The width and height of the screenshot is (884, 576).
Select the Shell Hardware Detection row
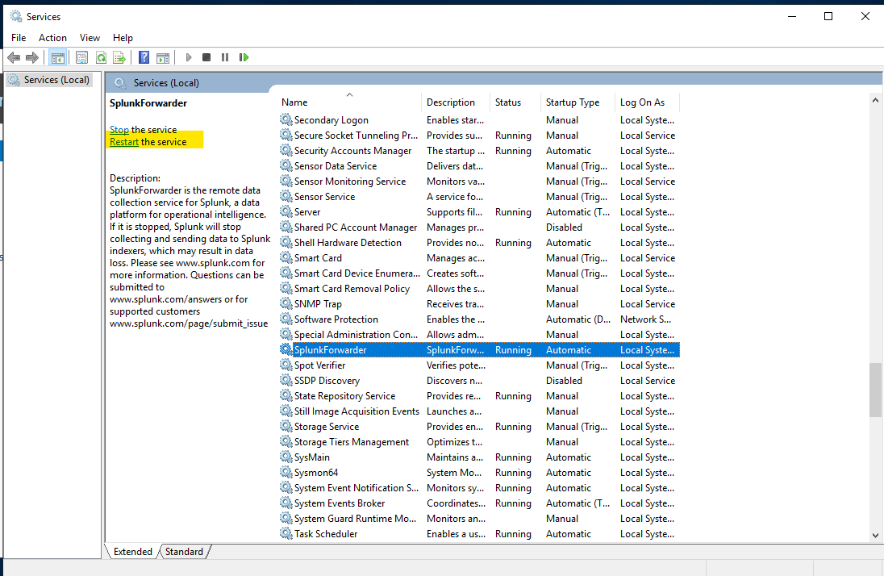[479, 243]
